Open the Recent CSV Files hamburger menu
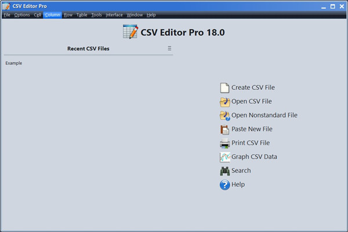348x232 pixels. [169, 48]
